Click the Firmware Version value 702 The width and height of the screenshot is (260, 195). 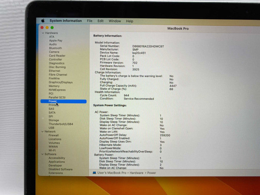tap(135, 63)
